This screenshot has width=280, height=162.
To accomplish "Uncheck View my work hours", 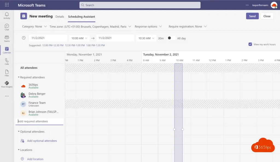I will coord(250,44).
